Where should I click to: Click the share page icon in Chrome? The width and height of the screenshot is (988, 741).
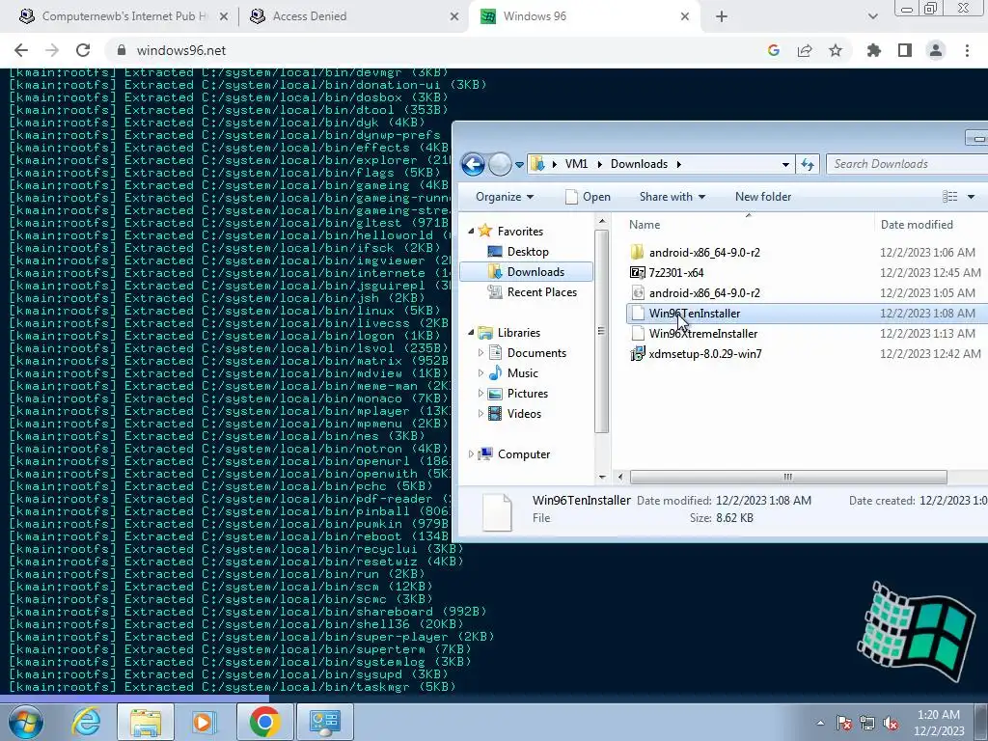[805, 50]
